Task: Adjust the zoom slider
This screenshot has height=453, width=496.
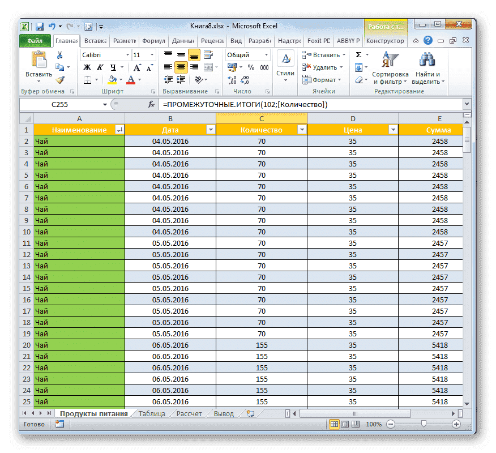Action: pos(424,424)
